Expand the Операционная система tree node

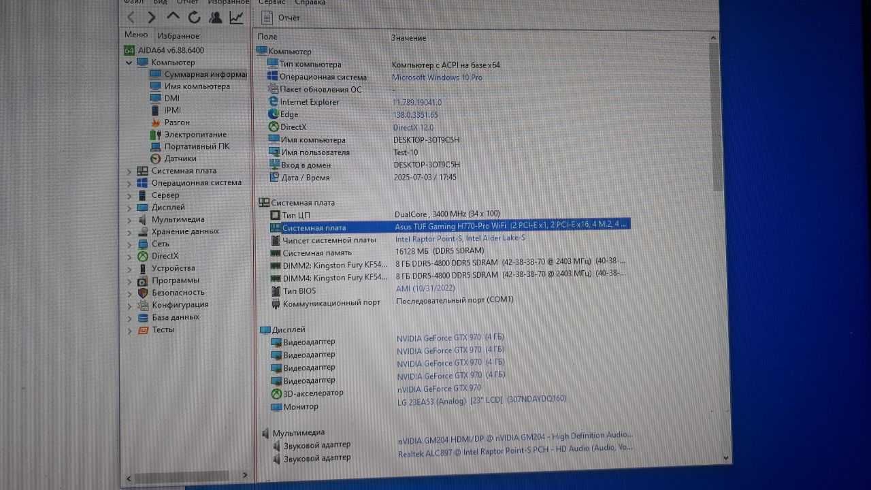[129, 183]
